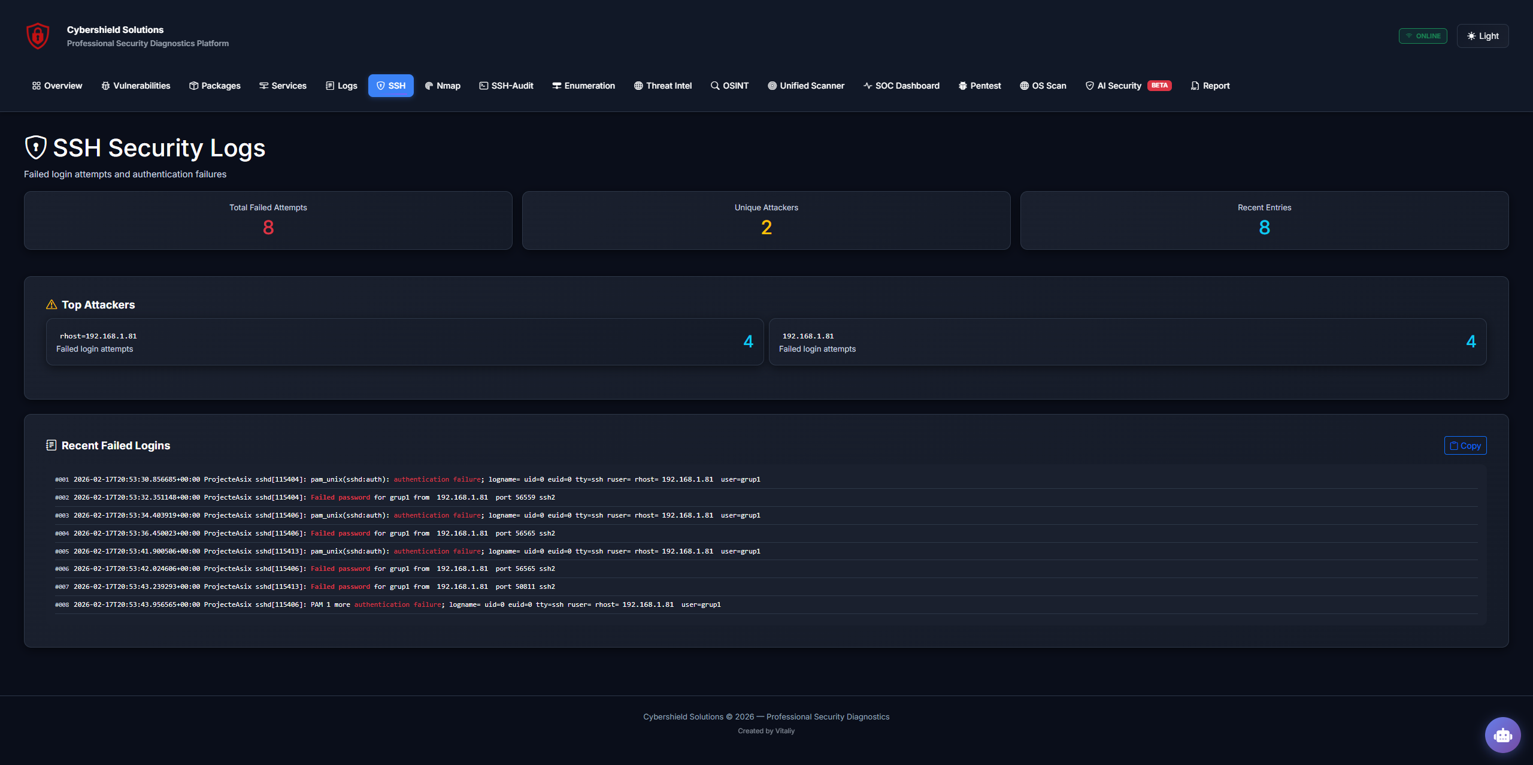Open the Report tab

coord(1210,86)
